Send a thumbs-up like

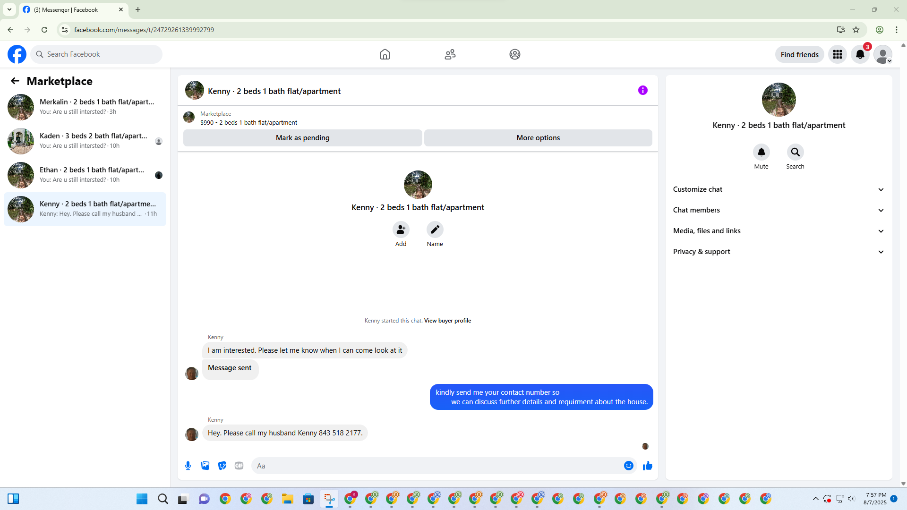coord(648,466)
